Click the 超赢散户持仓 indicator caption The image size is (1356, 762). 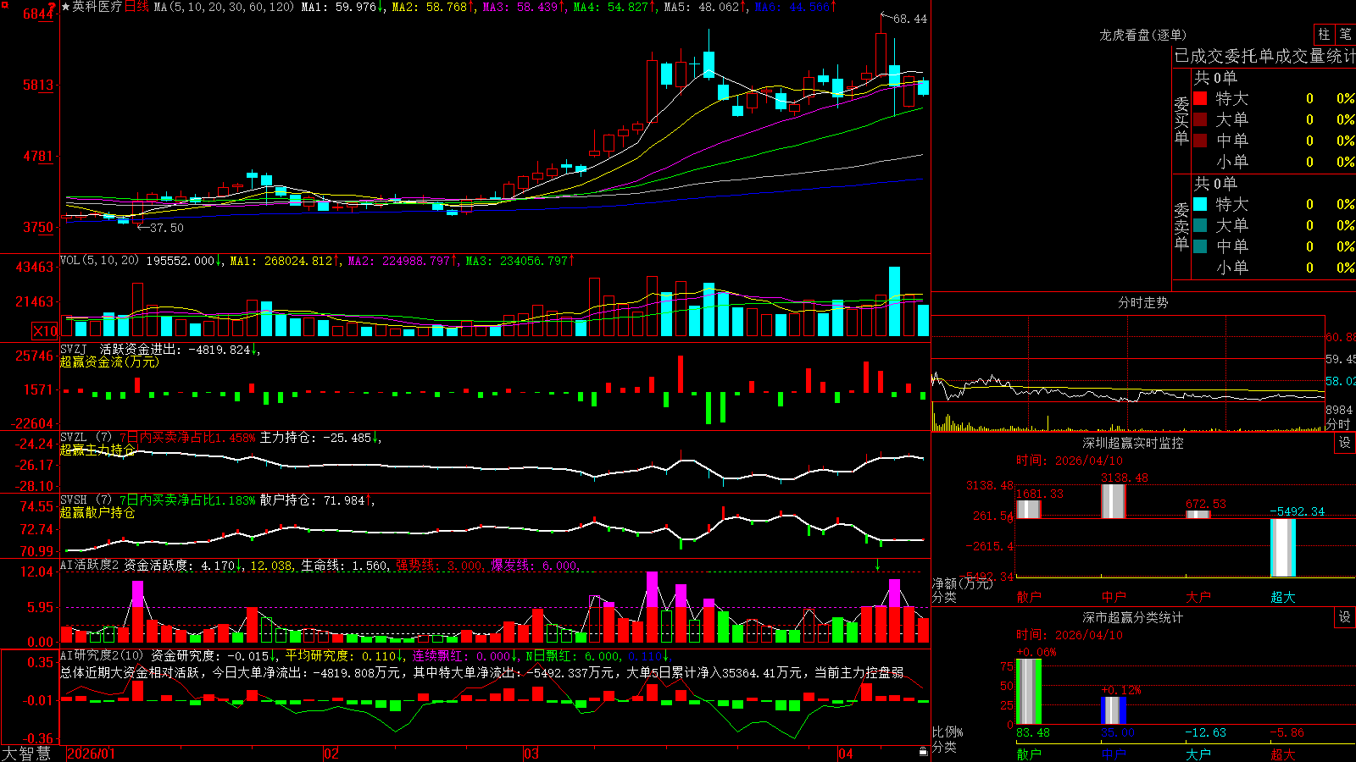pyautogui.click(x=97, y=512)
